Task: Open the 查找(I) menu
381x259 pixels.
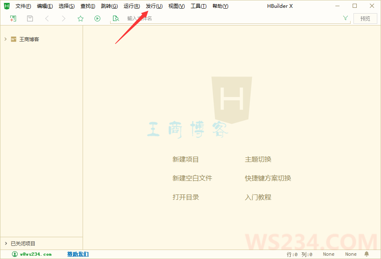Action: click(88, 6)
